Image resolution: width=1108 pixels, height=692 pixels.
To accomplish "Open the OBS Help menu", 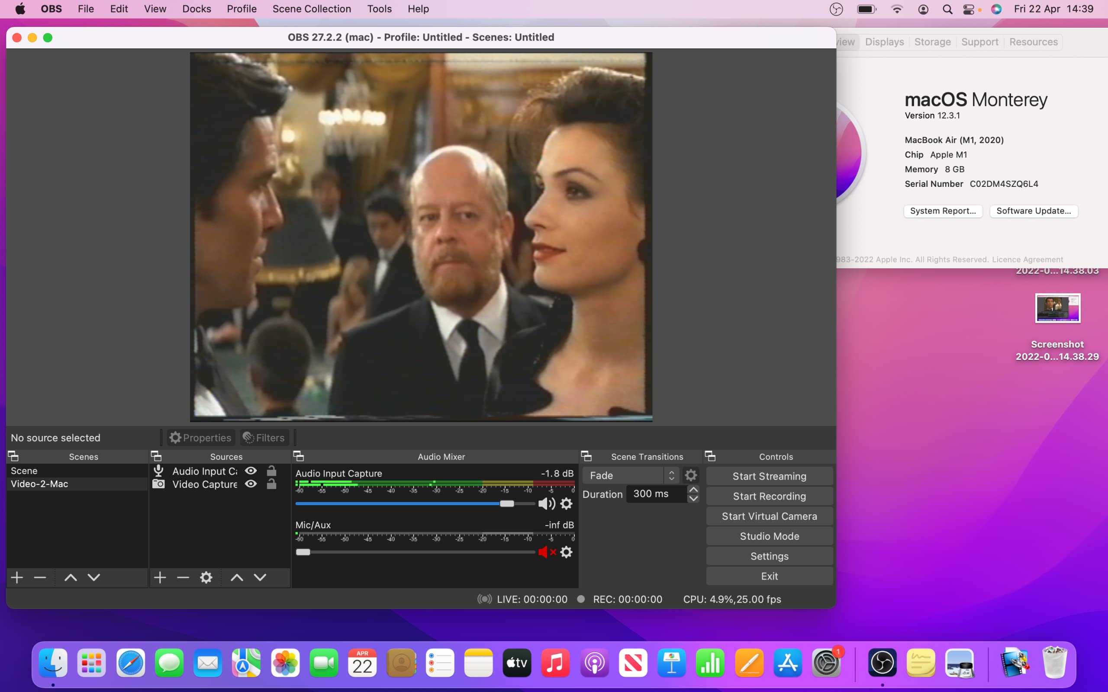I will click(419, 9).
